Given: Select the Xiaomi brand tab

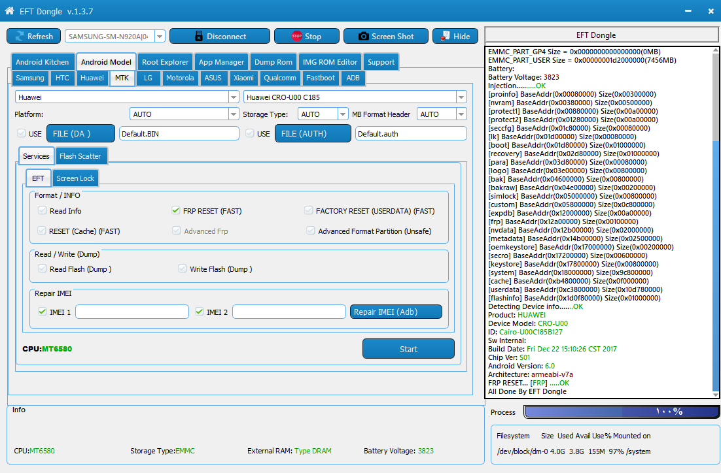Looking at the screenshot, I should click(x=243, y=78).
